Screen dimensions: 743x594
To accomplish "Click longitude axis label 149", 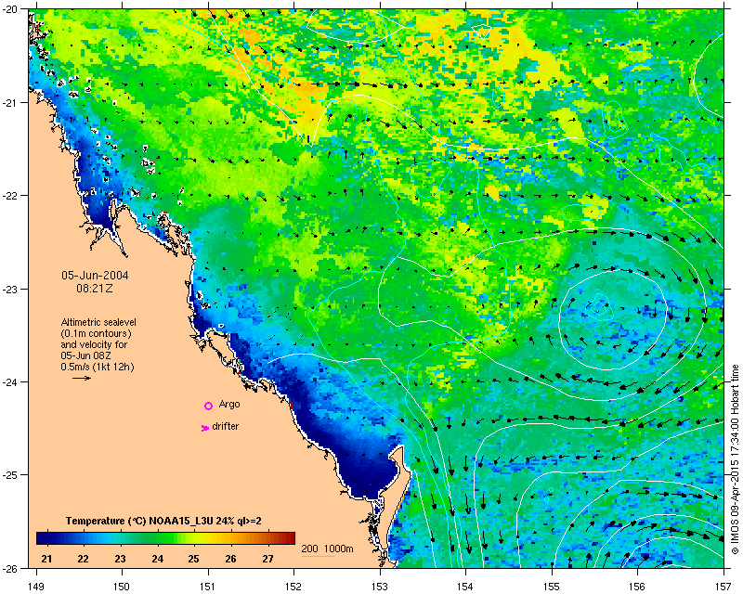I will 36,587.
